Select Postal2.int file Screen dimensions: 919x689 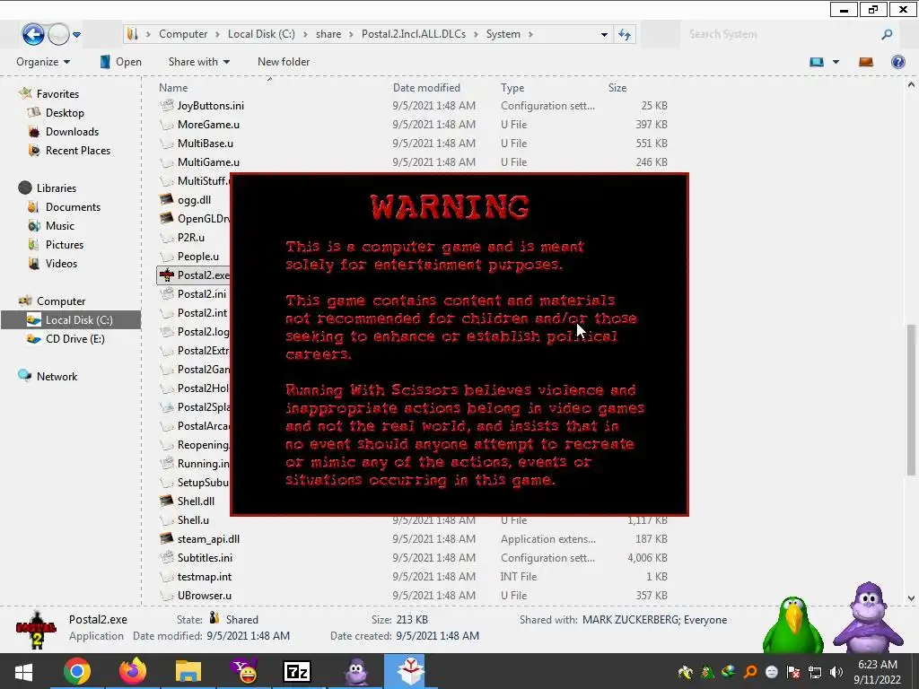(202, 312)
